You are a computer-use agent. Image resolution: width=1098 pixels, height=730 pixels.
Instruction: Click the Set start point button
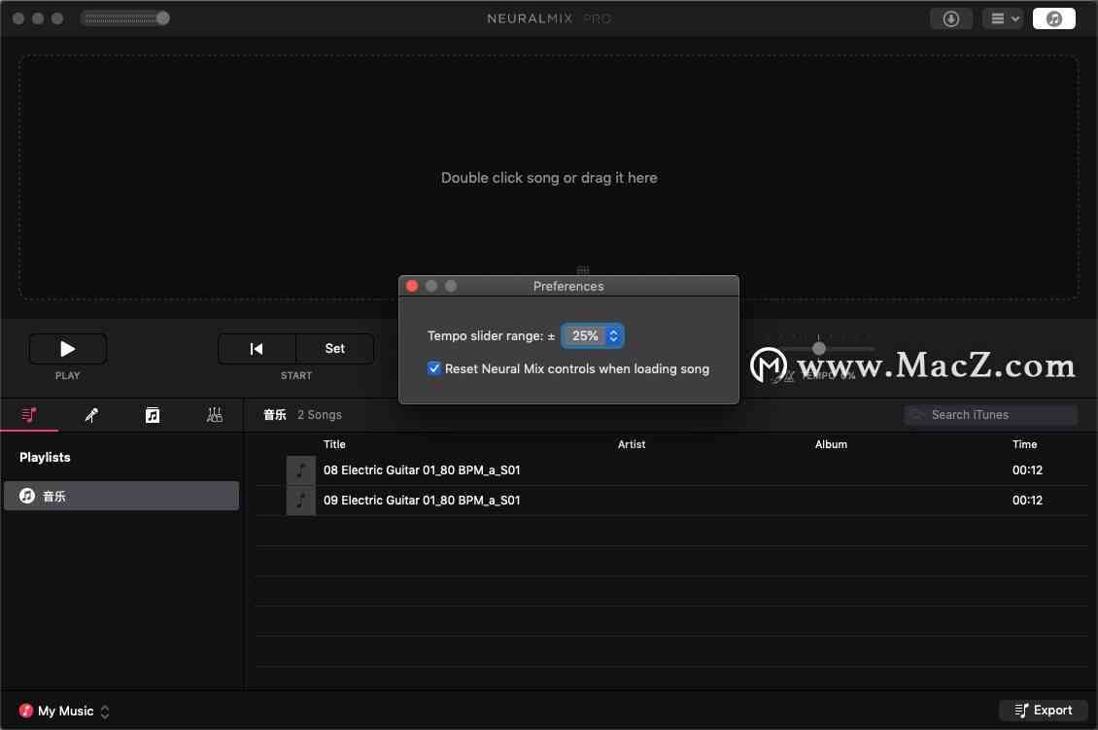(334, 348)
